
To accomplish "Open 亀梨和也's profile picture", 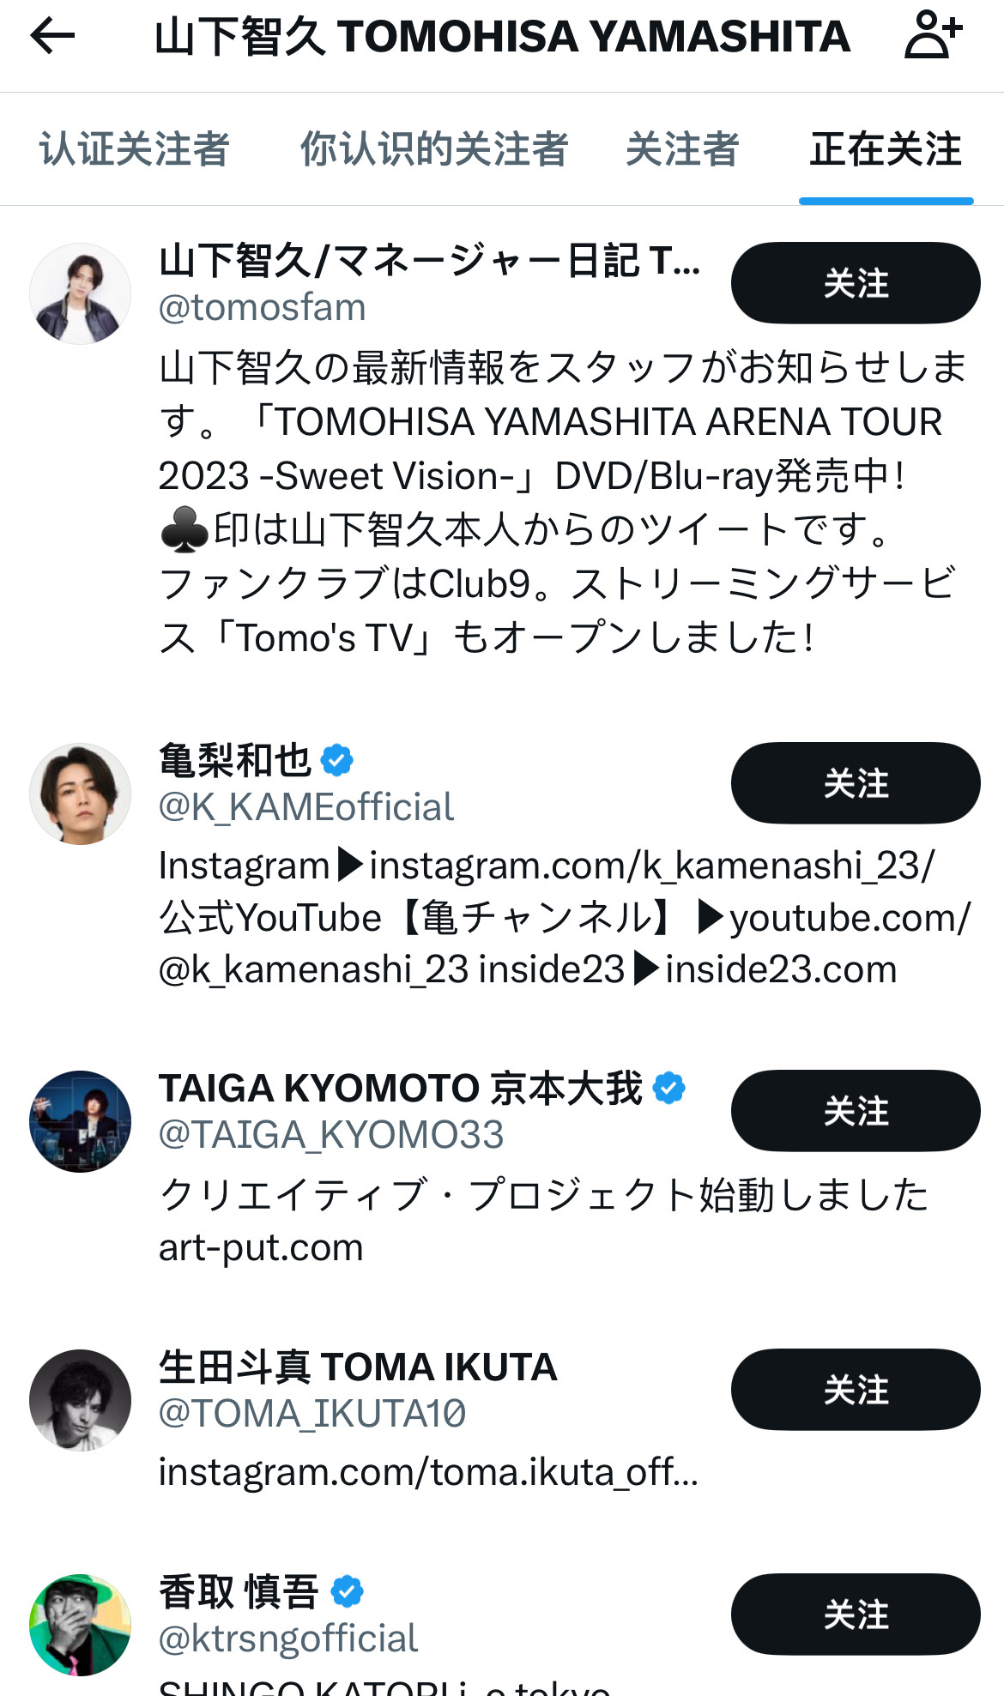I will (81, 794).
